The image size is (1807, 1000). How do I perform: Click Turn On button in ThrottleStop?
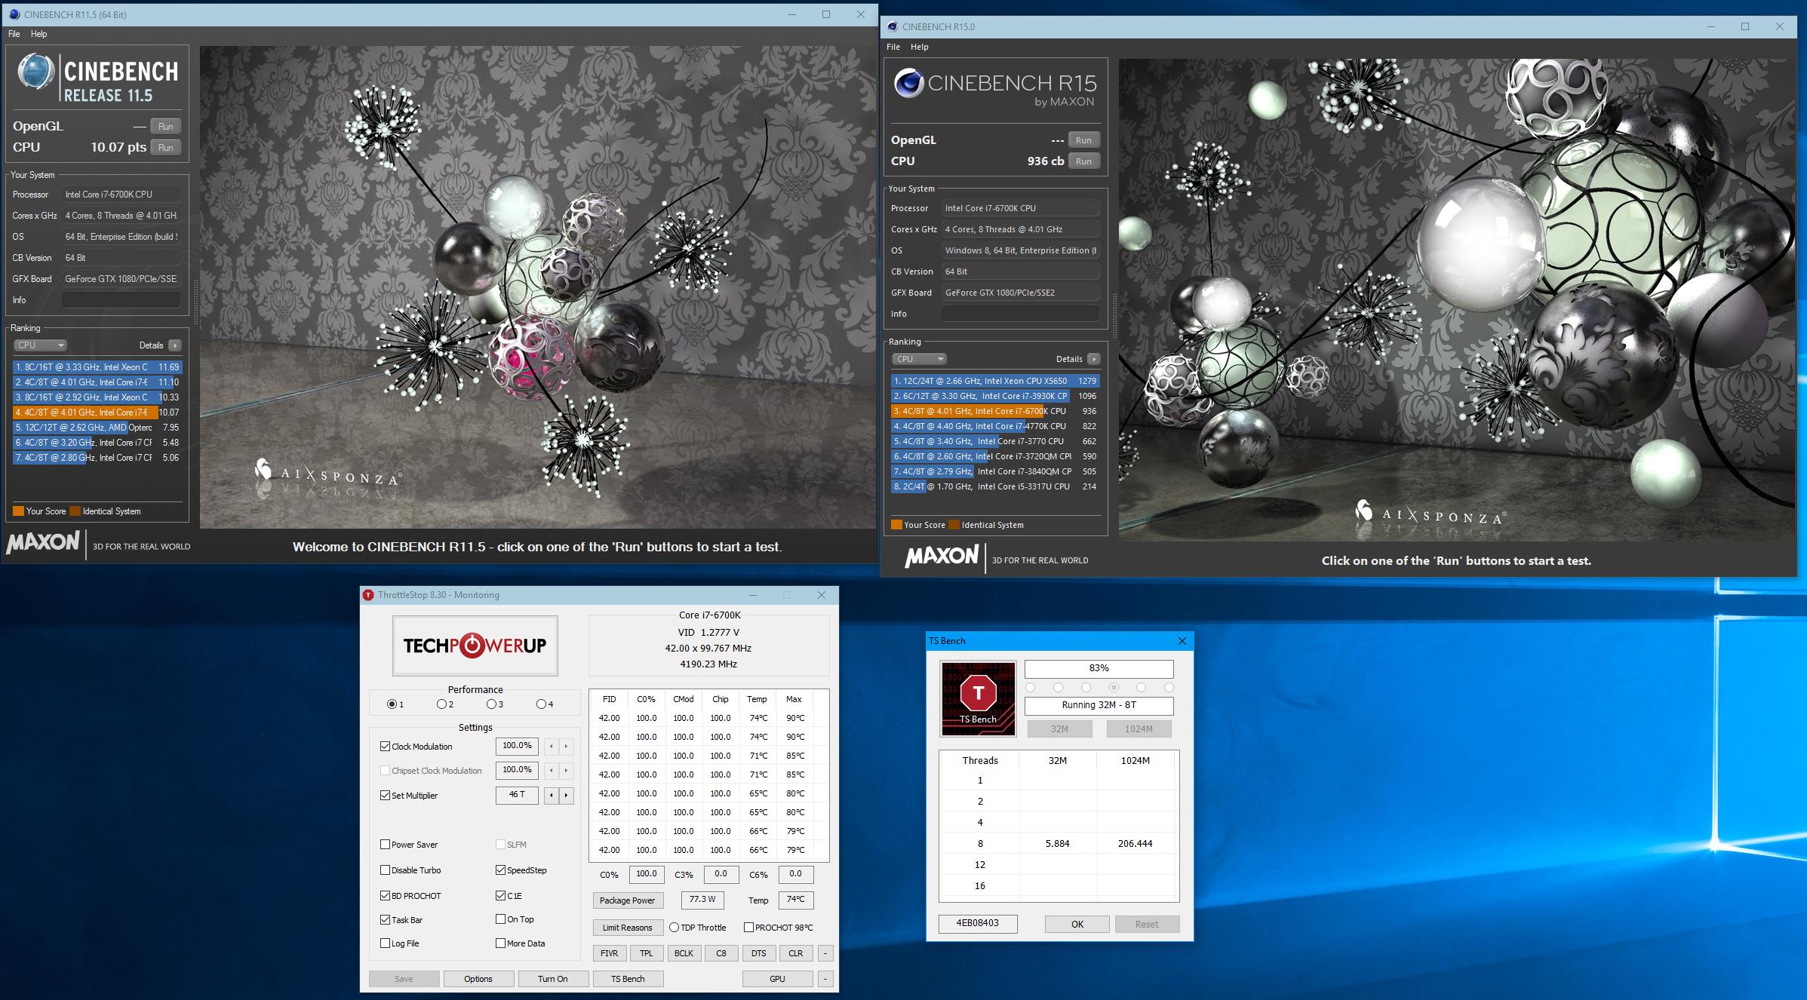coord(553,979)
